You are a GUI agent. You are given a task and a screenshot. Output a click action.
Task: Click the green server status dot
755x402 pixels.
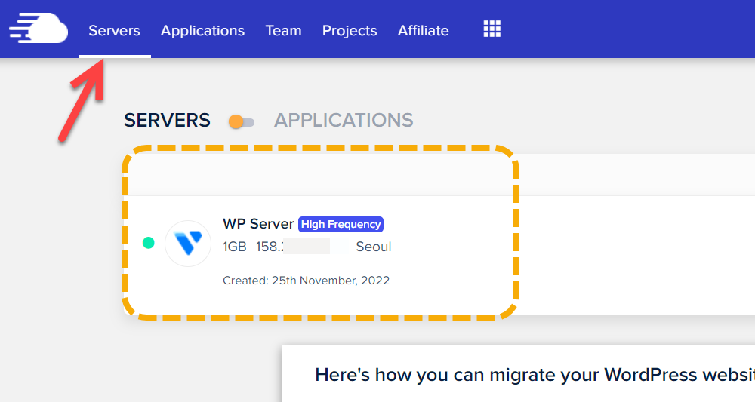pos(149,243)
